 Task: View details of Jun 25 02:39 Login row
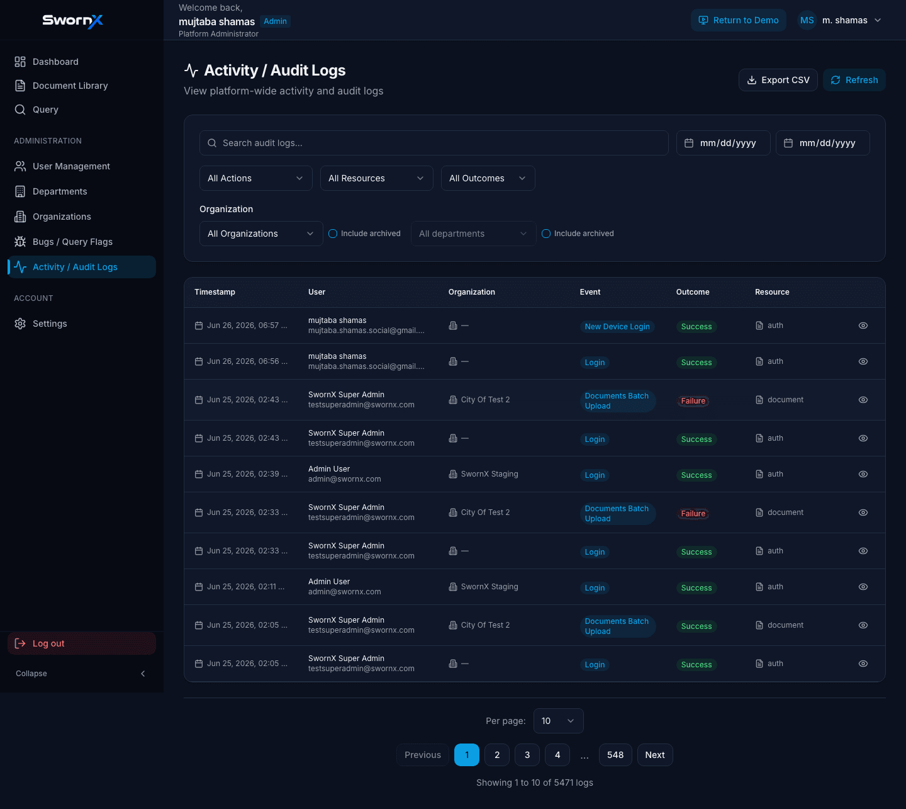click(x=863, y=474)
